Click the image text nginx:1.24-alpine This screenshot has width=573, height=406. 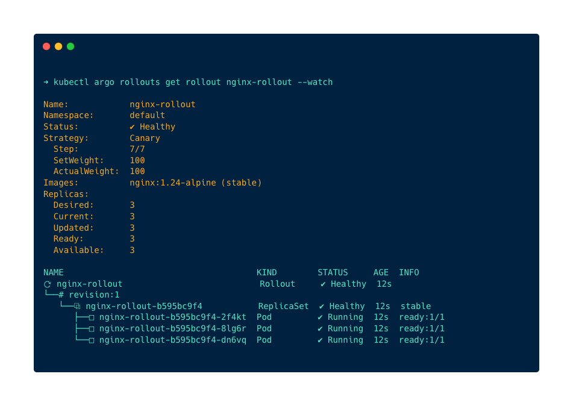(173, 183)
